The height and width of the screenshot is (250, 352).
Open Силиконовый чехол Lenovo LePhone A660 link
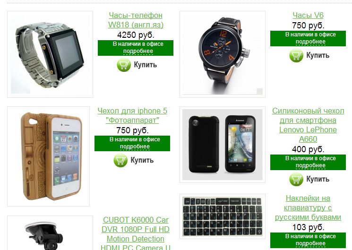tap(308, 125)
